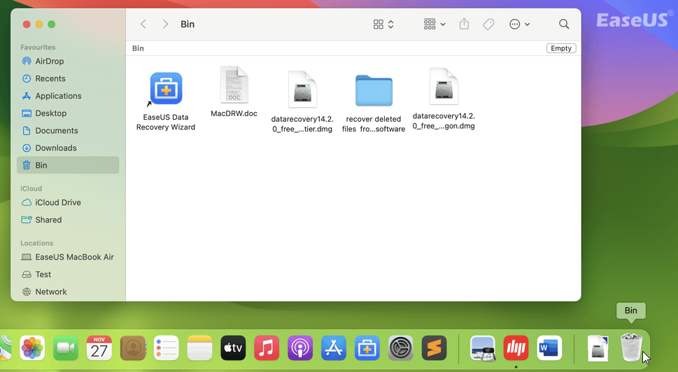Go to Downloads in the sidebar

click(56, 148)
